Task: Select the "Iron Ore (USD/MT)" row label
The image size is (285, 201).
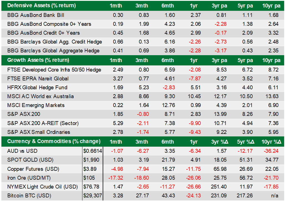Action: click(29, 178)
